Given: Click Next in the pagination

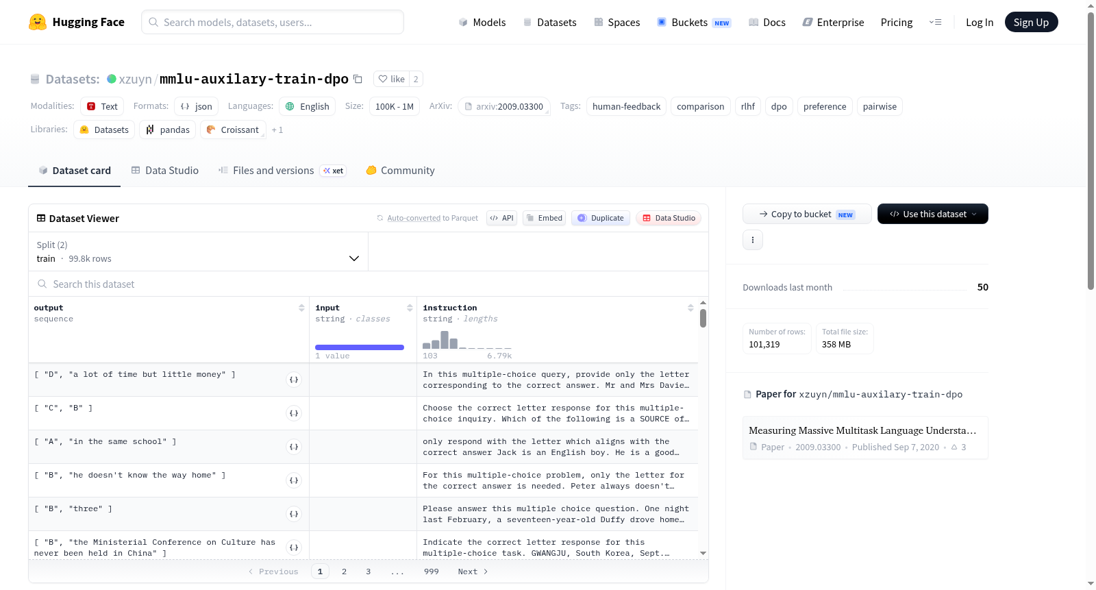Looking at the screenshot, I should 473,571.
